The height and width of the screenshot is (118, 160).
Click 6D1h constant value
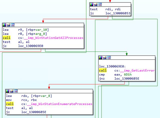tap(128, 74)
